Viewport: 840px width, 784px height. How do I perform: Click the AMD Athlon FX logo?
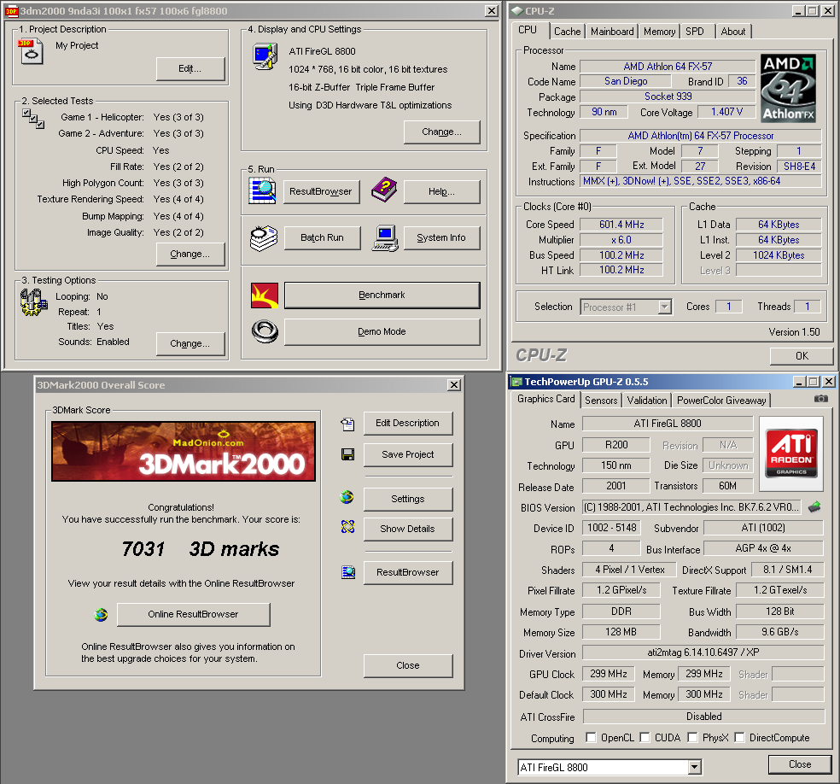pos(787,89)
